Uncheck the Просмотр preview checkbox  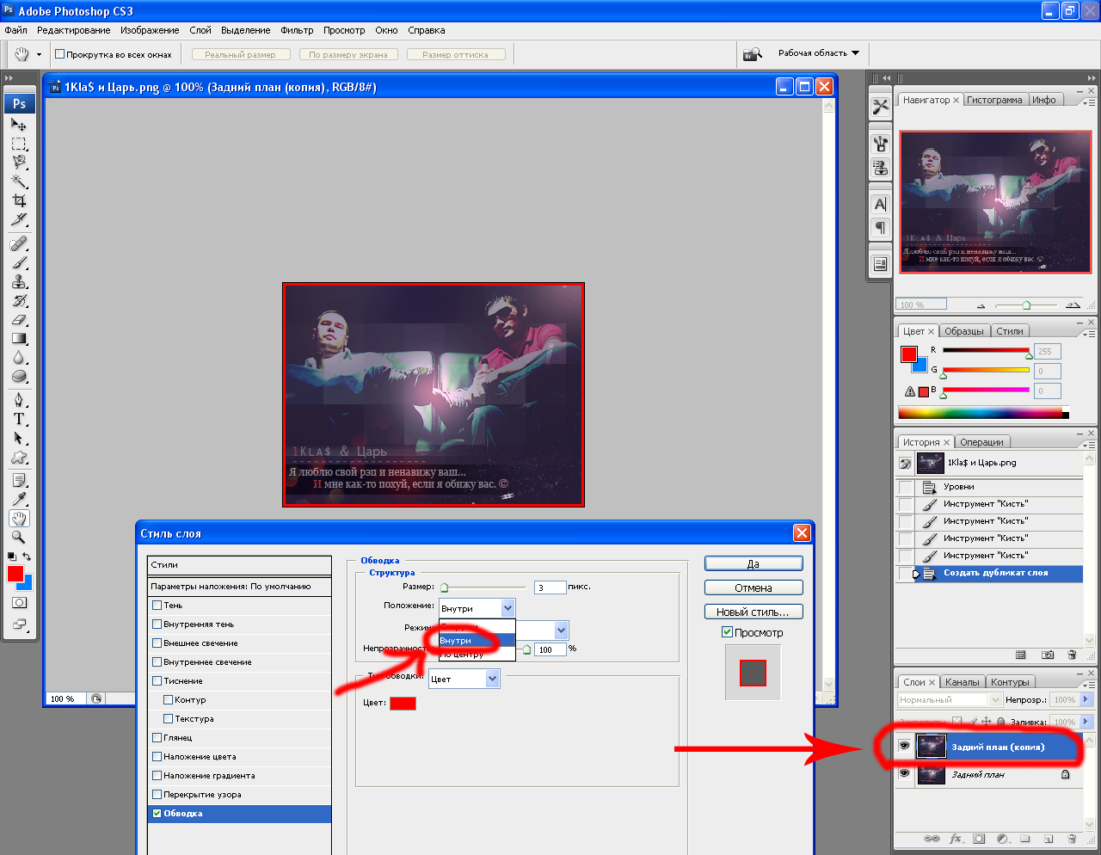point(727,632)
